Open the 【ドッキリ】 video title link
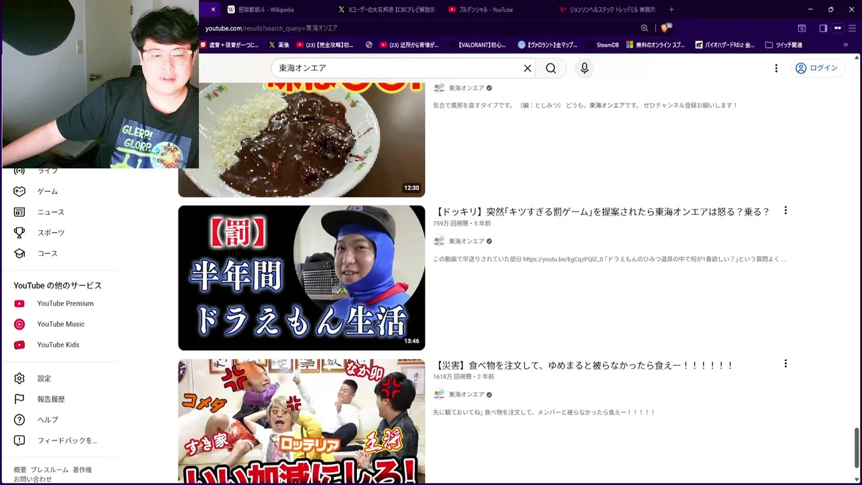The width and height of the screenshot is (862, 485). pyautogui.click(x=601, y=212)
